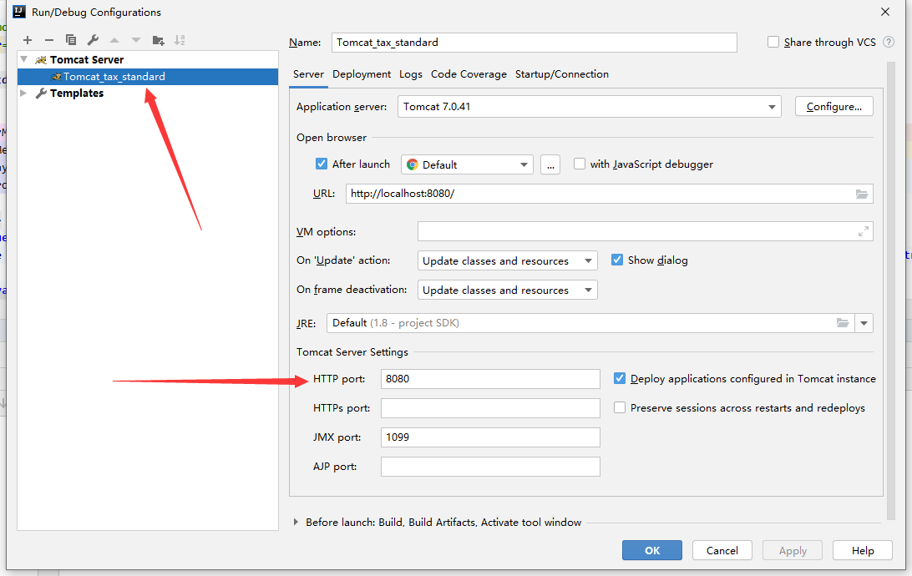
Task: Switch to the Startup/Connection tab
Action: tap(562, 74)
